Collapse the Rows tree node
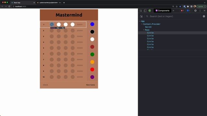 point(144,30)
